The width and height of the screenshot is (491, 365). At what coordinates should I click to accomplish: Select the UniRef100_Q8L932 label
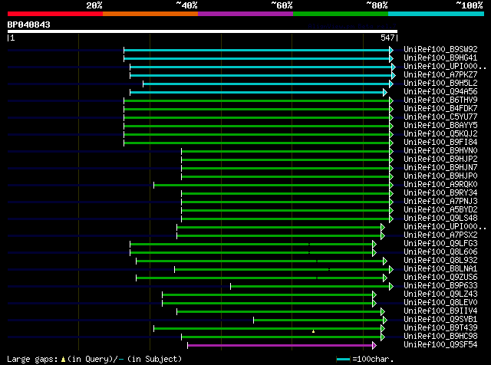click(x=440, y=261)
